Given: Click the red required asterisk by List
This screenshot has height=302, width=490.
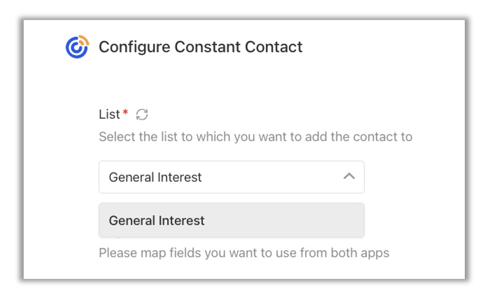Looking at the screenshot, I should pos(125,112).
